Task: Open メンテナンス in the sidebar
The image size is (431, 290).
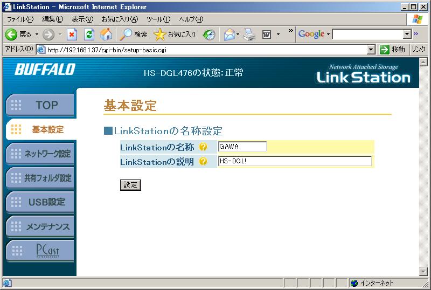Action: [x=40, y=226]
